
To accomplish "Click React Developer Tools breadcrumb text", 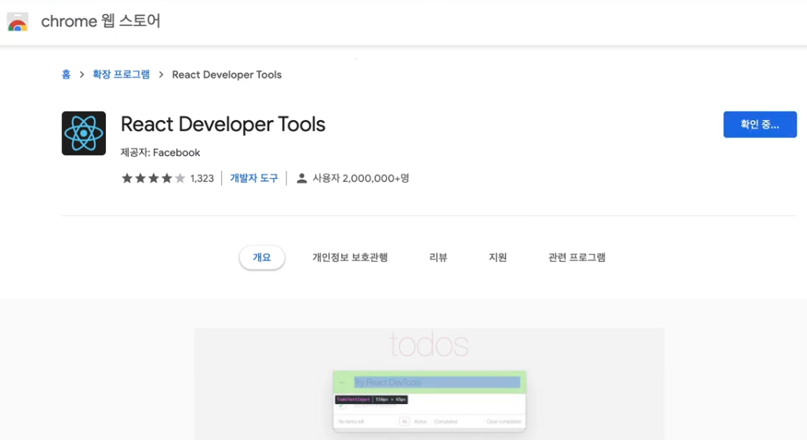I will (x=227, y=75).
